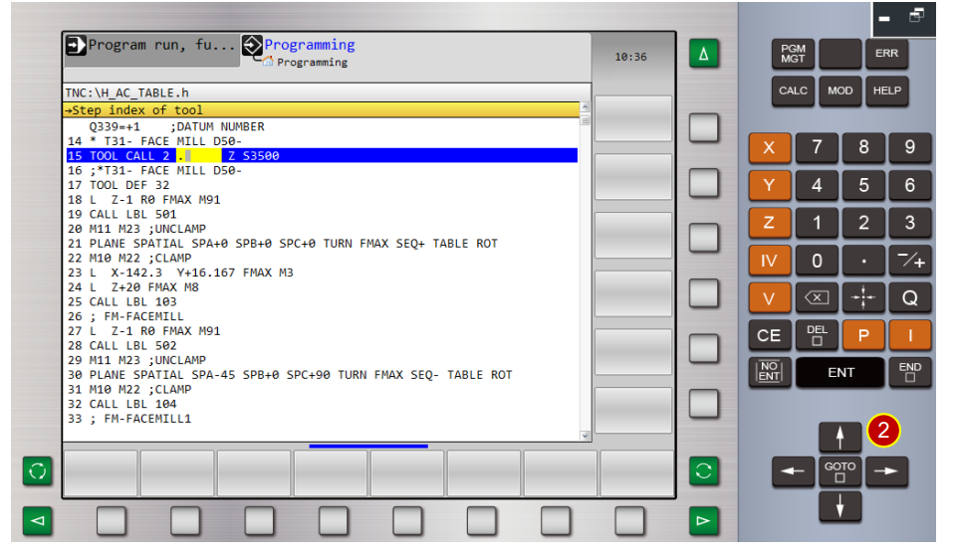Click the ERR error key
Image resolution: width=956 pixels, height=551 pixels.
886,54
